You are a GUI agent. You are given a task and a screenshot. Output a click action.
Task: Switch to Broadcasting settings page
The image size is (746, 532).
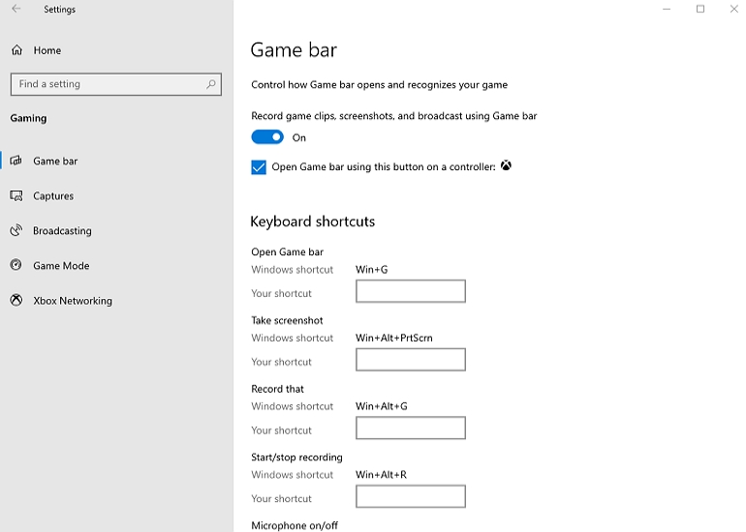click(x=62, y=231)
